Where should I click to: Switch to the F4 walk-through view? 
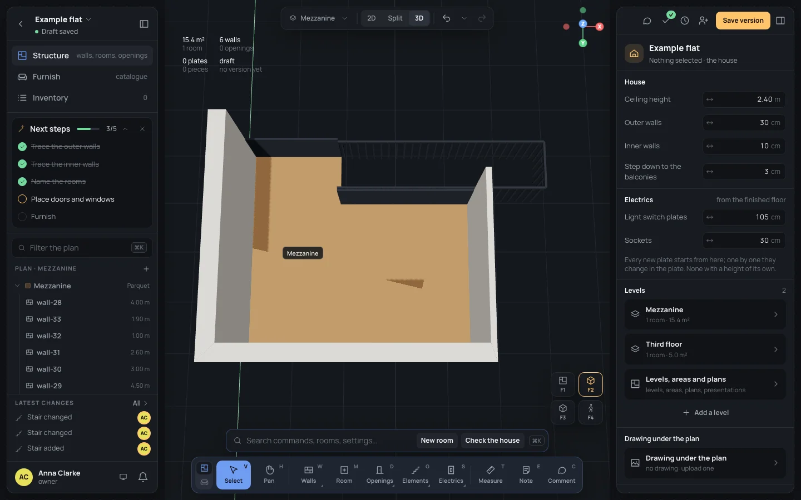(591, 412)
